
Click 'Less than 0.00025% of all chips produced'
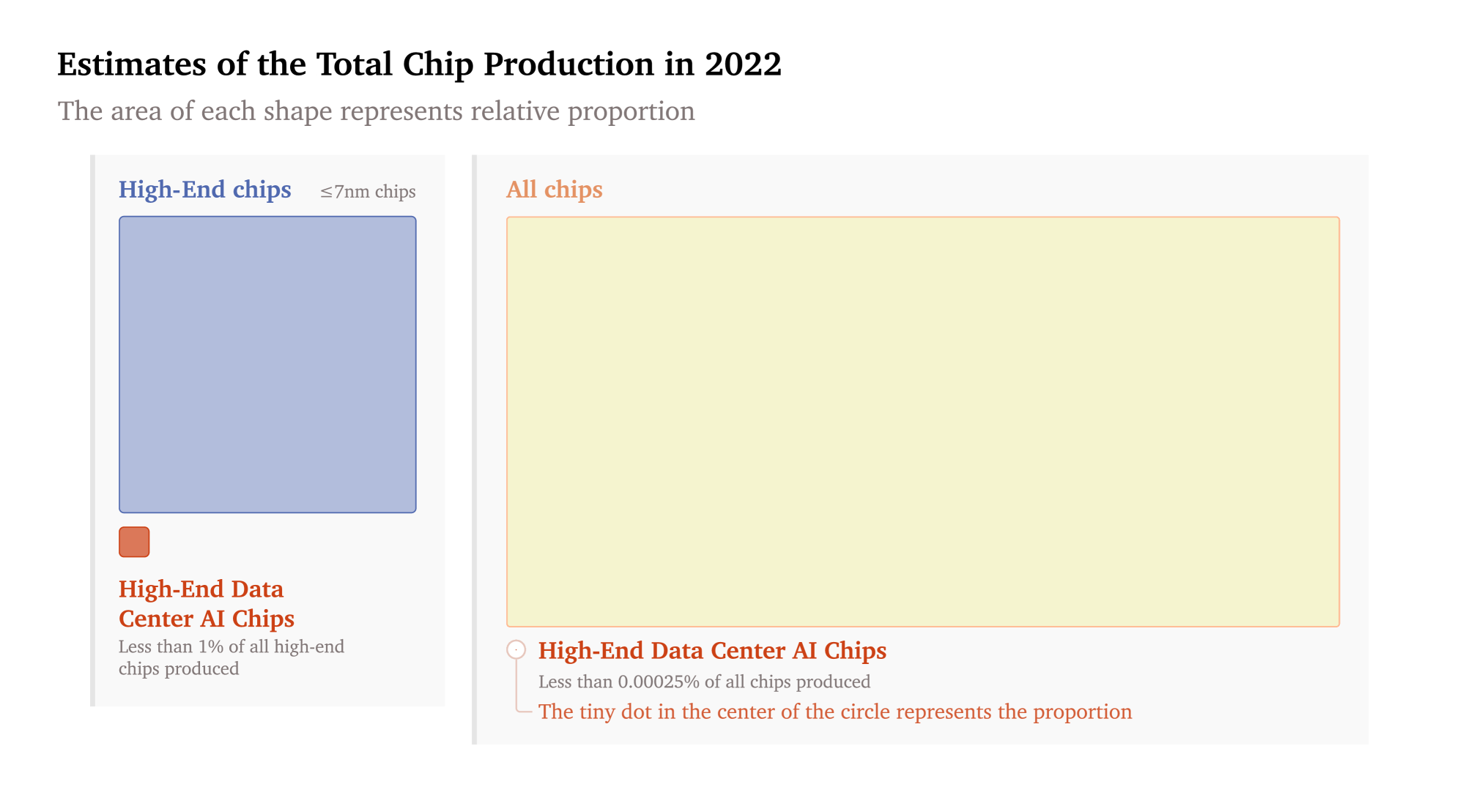(x=704, y=682)
